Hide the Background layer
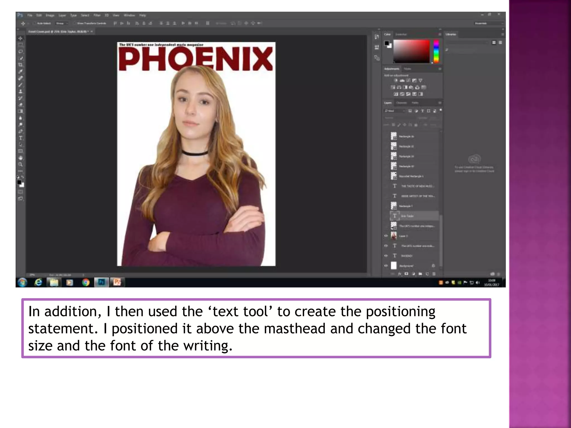Image resolution: width=571 pixels, height=428 pixels. [386, 266]
